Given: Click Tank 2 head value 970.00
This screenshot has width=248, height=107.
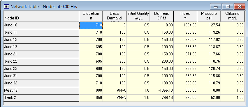Looking at the screenshot, I should [x=185, y=98].
